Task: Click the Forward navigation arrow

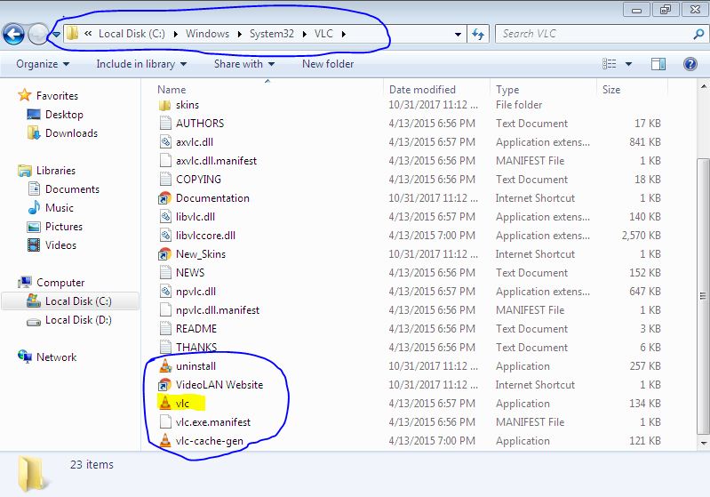Action: [38, 34]
